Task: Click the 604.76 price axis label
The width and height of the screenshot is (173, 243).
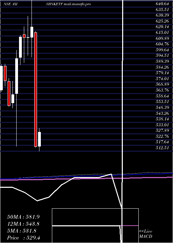Action: coord(162,44)
